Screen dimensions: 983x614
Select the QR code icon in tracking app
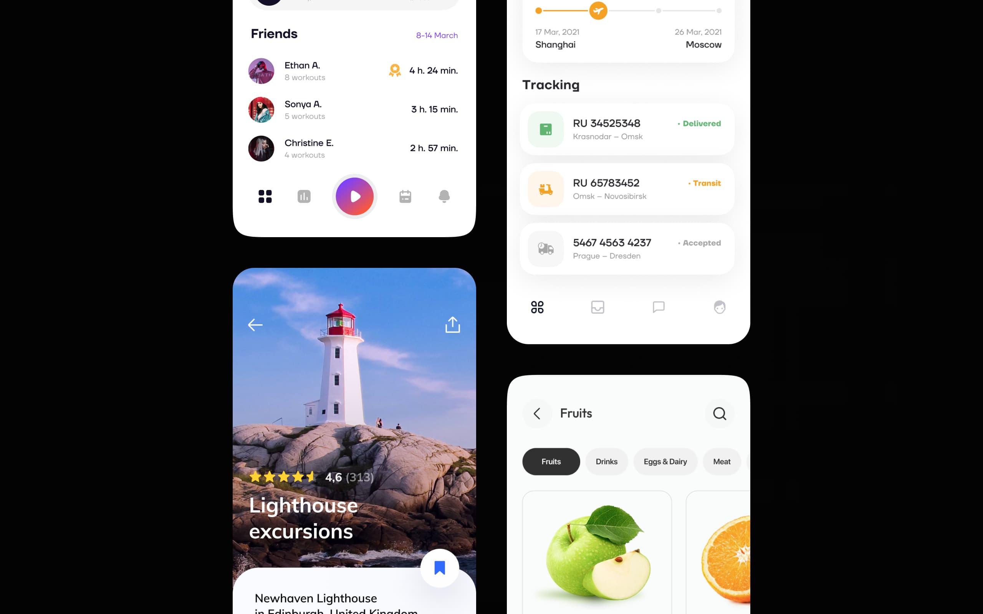(x=537, y=306)
